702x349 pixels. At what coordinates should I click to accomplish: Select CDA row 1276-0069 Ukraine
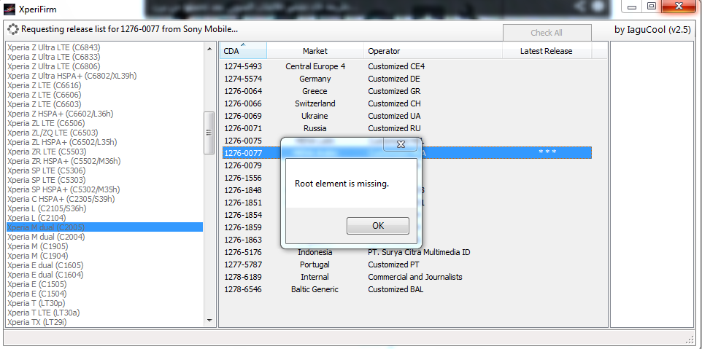pos(407,116)
